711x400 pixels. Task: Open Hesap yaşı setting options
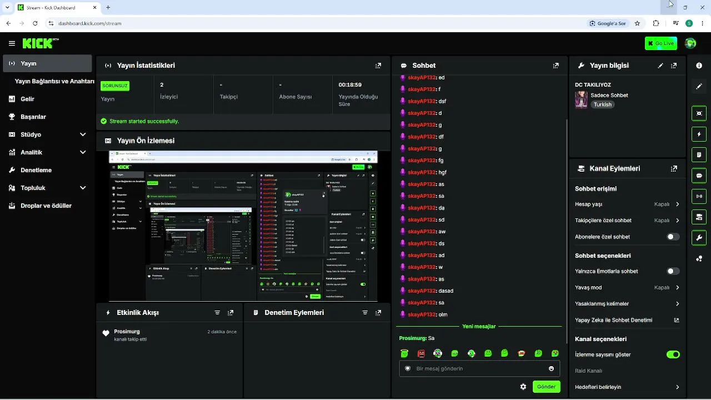(x=627, y=204)
